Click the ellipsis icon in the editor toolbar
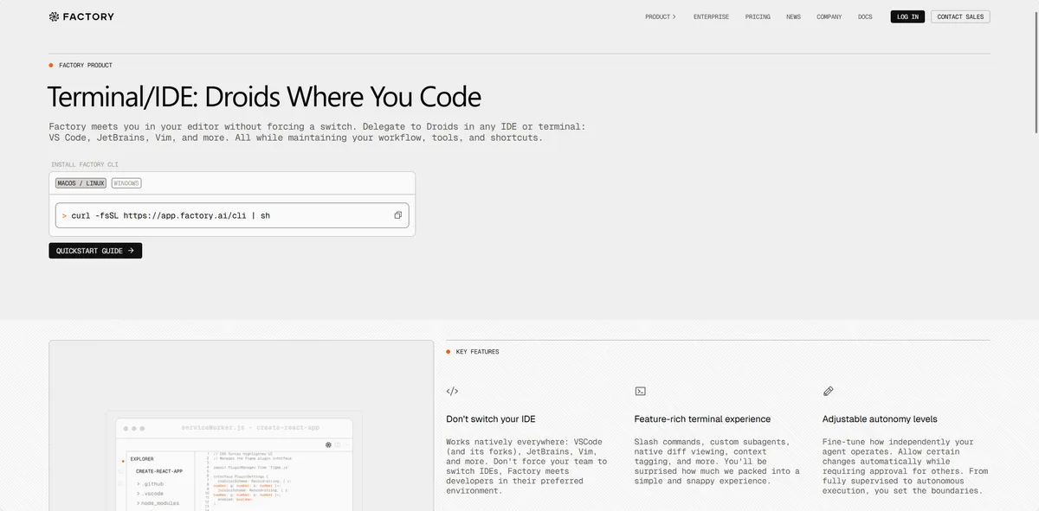This screenshot has height=511, width=1039. coord(346,444)
